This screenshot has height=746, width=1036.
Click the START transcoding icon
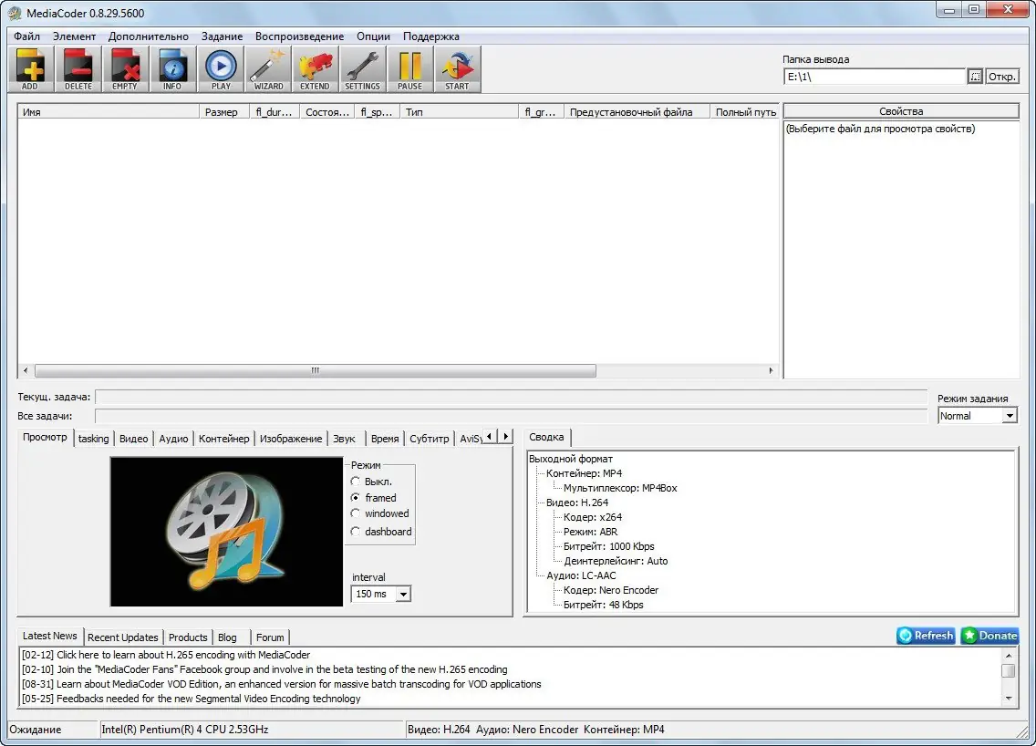(x=457, y=68)
